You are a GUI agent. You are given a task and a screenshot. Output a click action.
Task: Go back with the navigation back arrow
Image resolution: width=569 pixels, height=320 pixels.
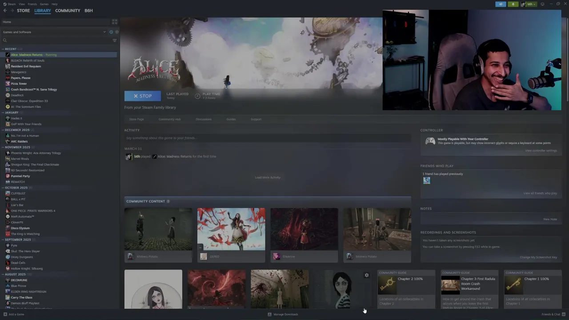coord(5,11)
